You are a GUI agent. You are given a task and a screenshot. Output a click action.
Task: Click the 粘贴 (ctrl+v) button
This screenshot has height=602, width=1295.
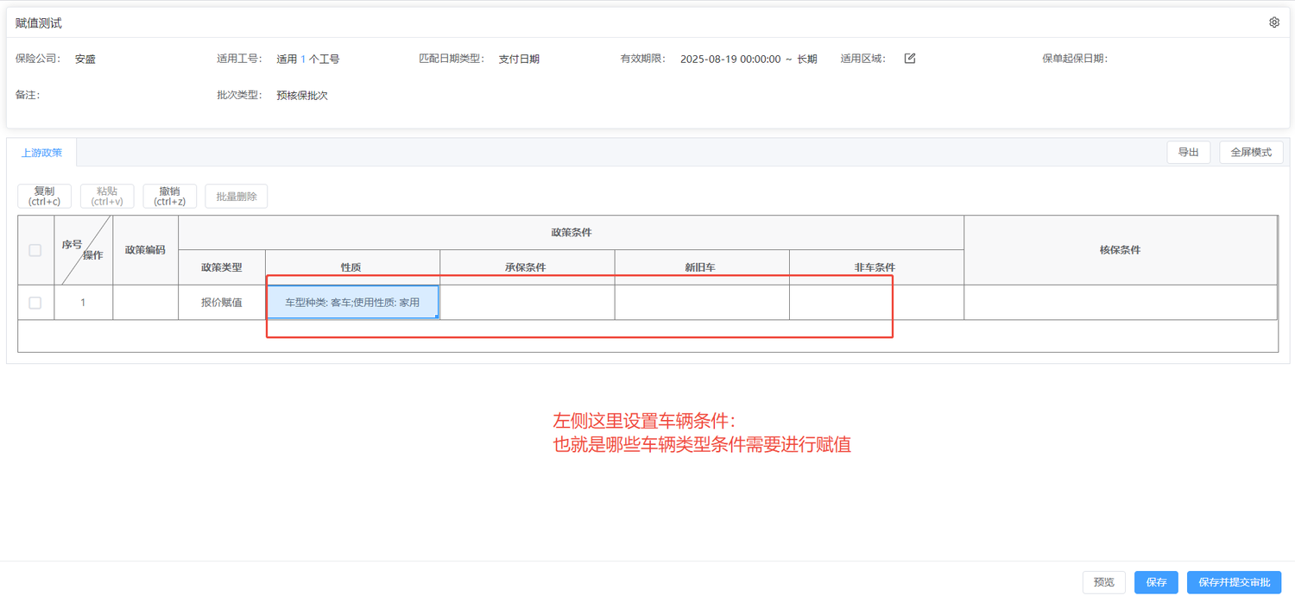point(107,196)
